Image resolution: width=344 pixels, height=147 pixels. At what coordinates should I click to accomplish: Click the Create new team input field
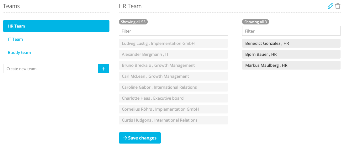(x=51, y=69)
